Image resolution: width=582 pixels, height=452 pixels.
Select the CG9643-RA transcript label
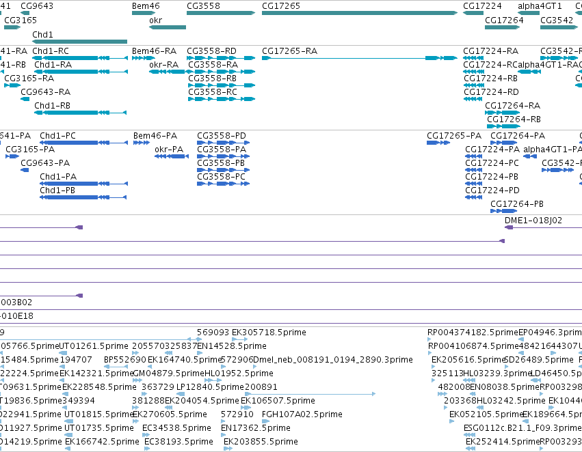point(45,92)
